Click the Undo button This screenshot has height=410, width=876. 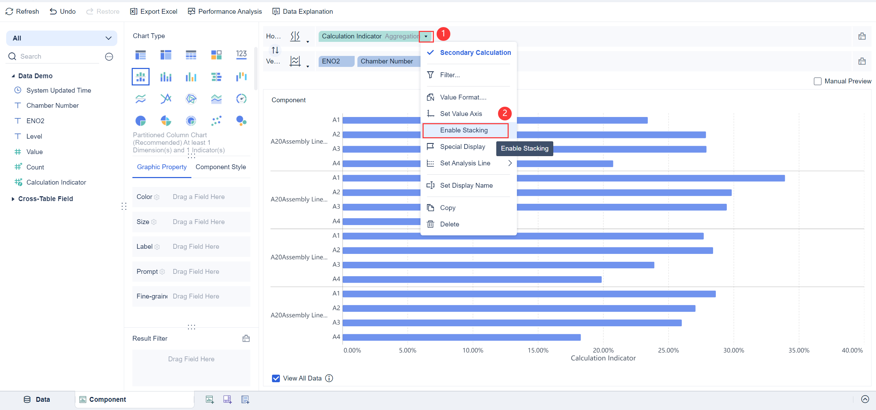pyautogui.click(x=62, y=11)
